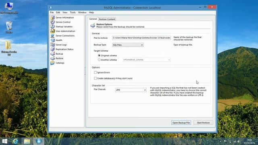
Task: Select the Another schema radio button
Action: 99,60
